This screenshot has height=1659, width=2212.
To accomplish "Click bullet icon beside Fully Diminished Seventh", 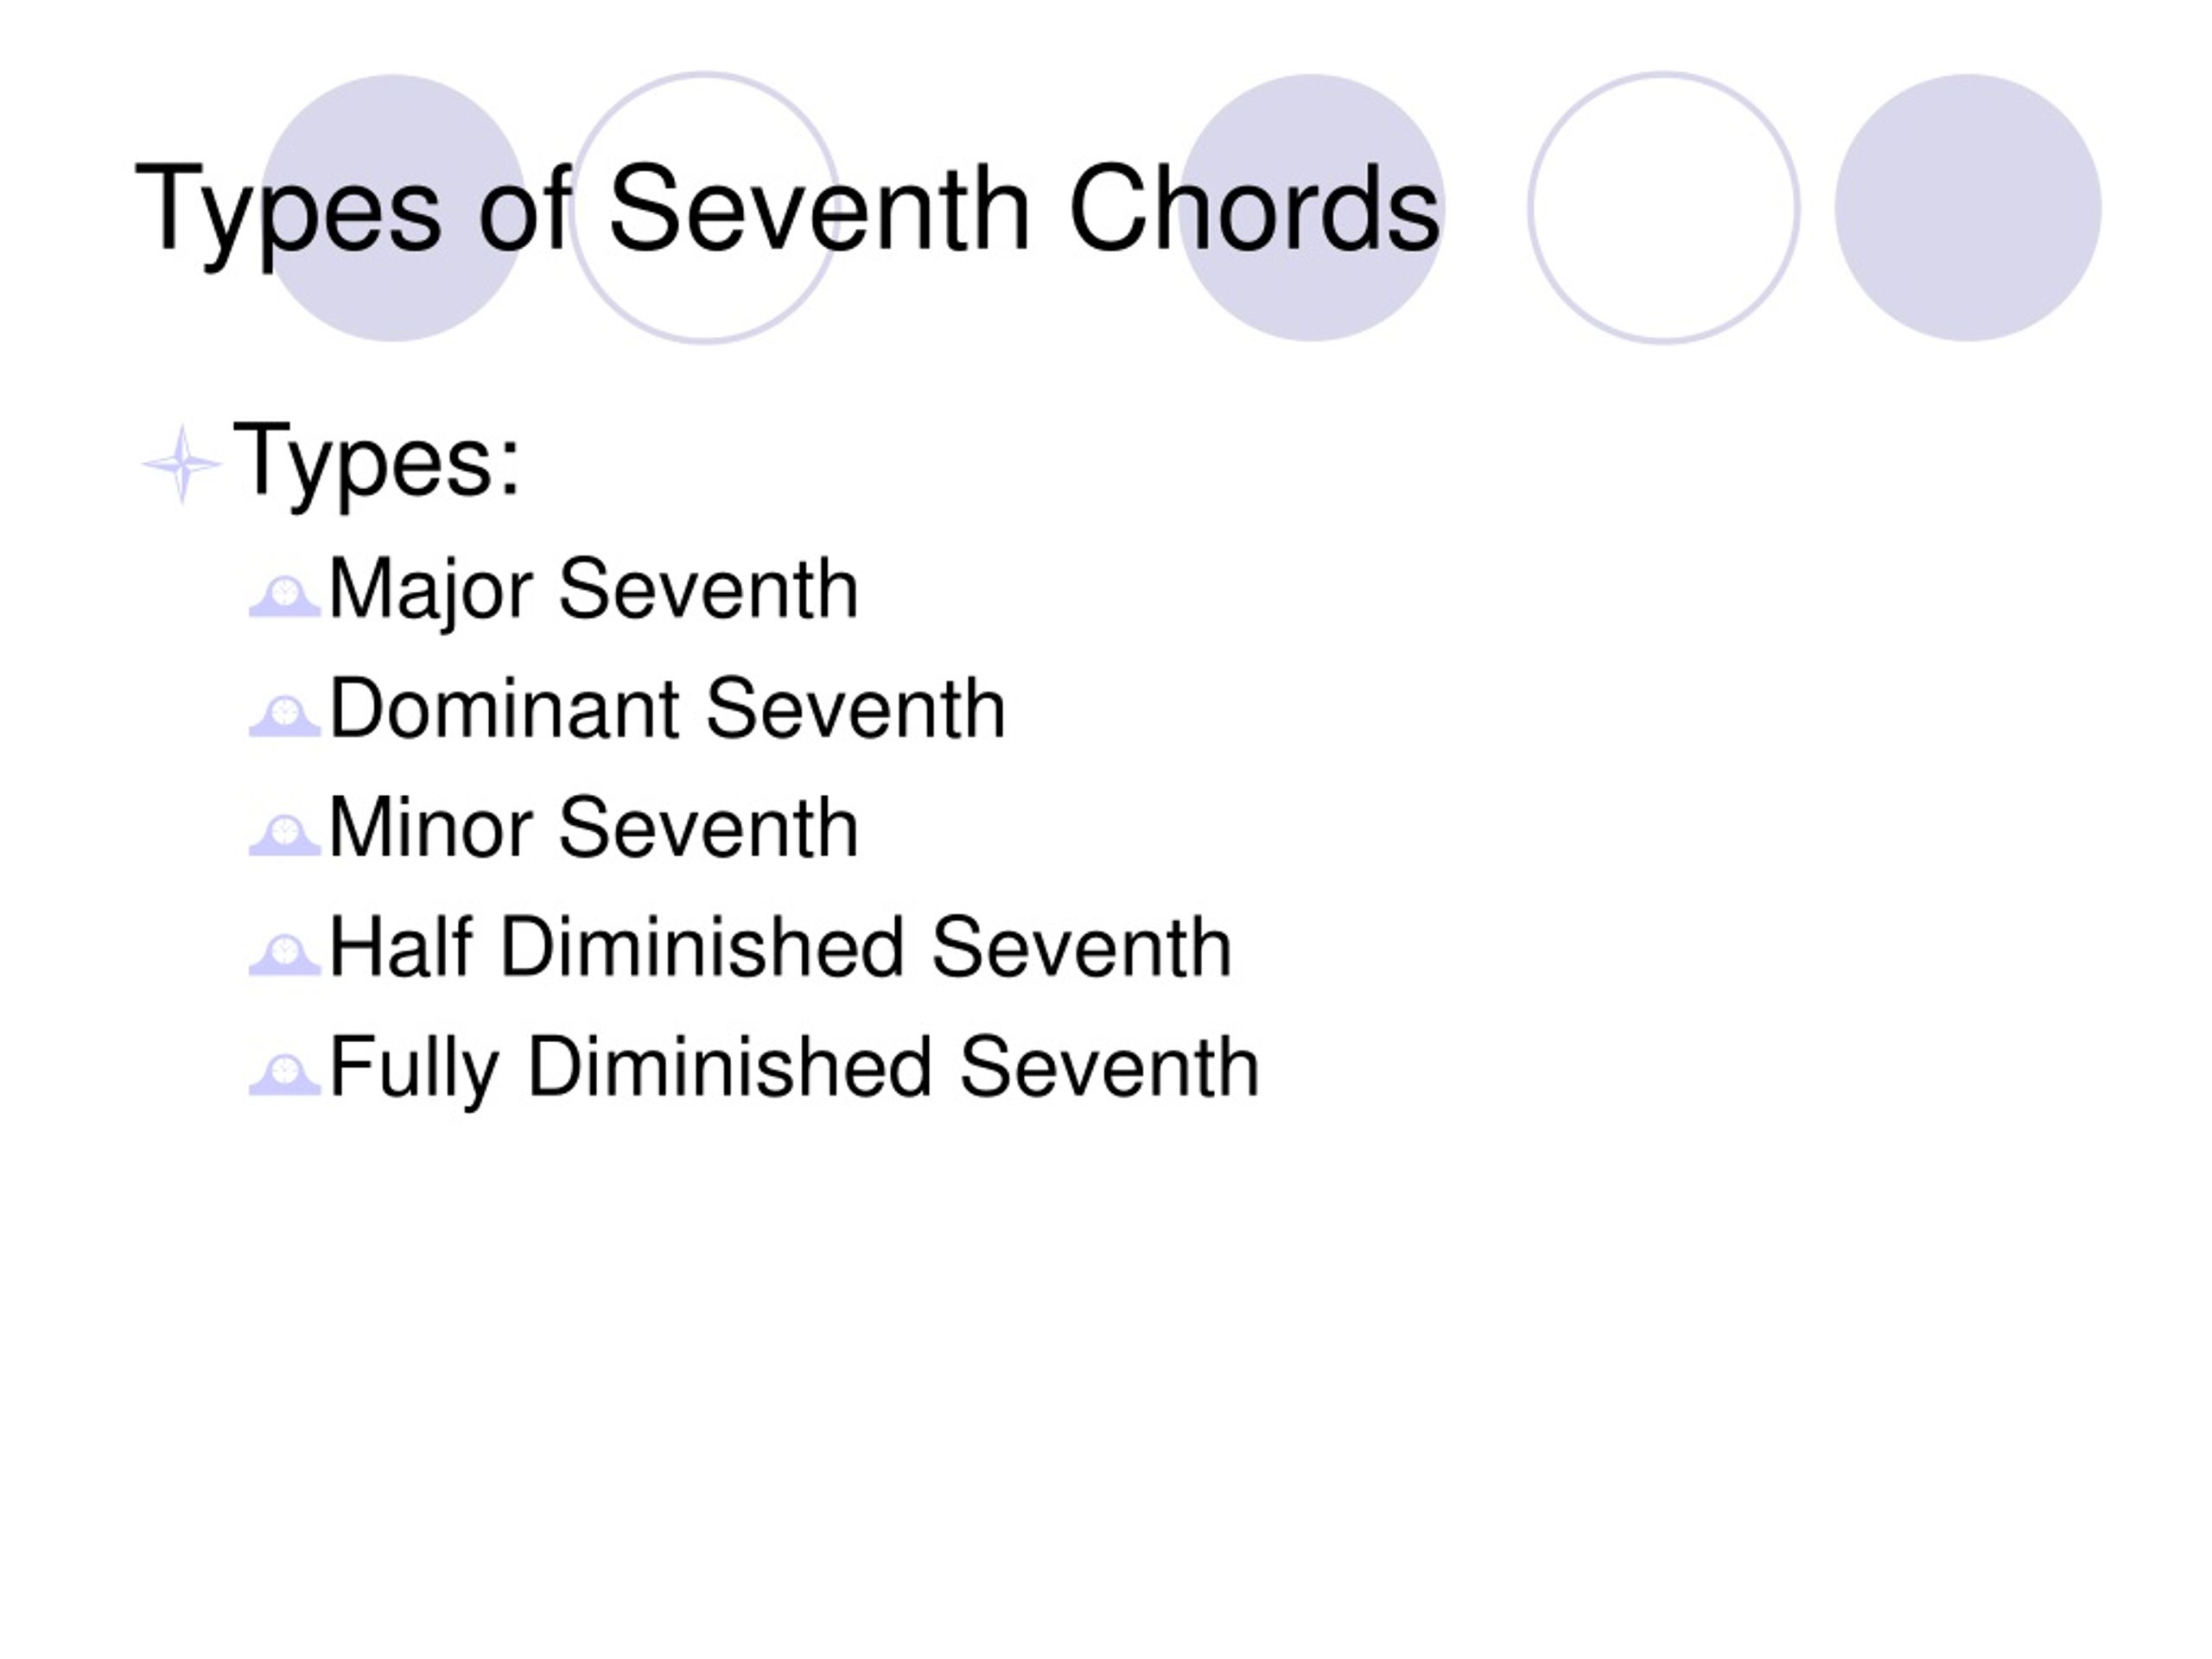I will click(284, 1074).
